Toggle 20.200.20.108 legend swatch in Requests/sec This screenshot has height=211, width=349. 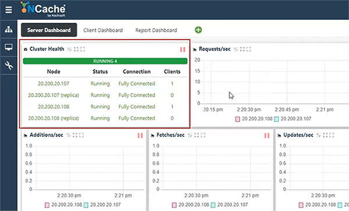pyautogui.click(x=237, y=119)
